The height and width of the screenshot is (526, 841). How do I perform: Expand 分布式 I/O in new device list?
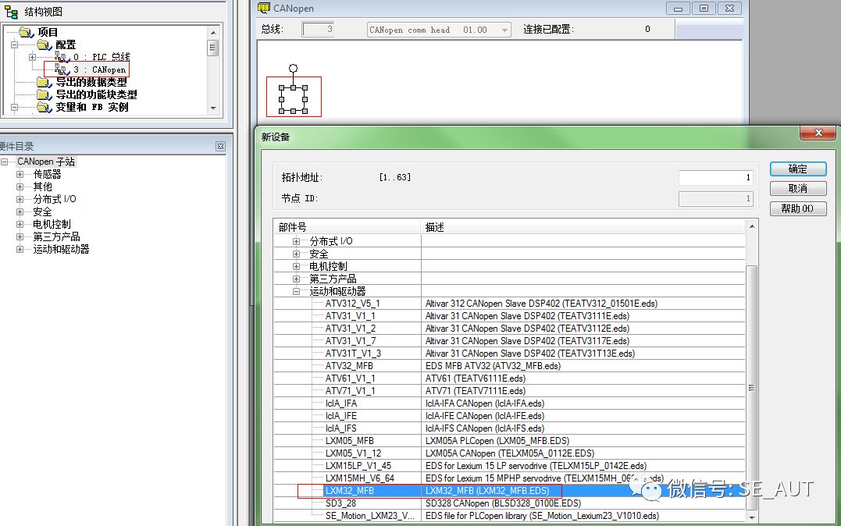tap(296, 241)
